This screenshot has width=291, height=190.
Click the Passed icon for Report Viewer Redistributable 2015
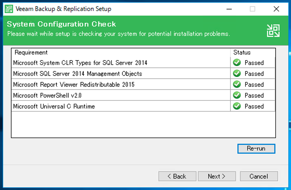[237, 84]
